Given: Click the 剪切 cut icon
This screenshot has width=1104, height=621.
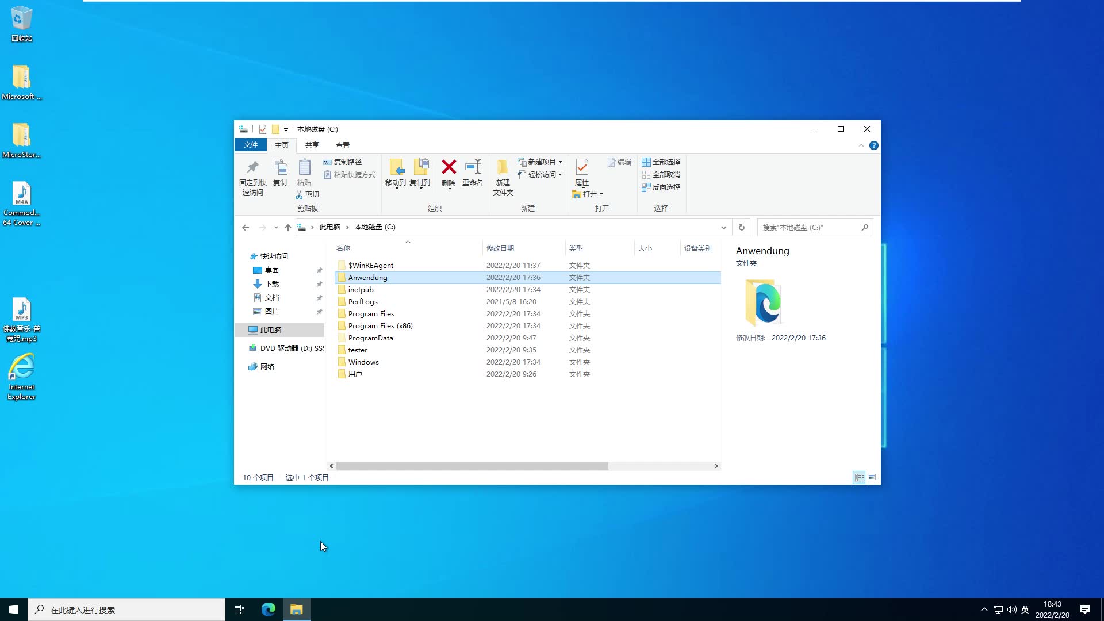Looking at the screenshot, I should (x=308, y=194).
